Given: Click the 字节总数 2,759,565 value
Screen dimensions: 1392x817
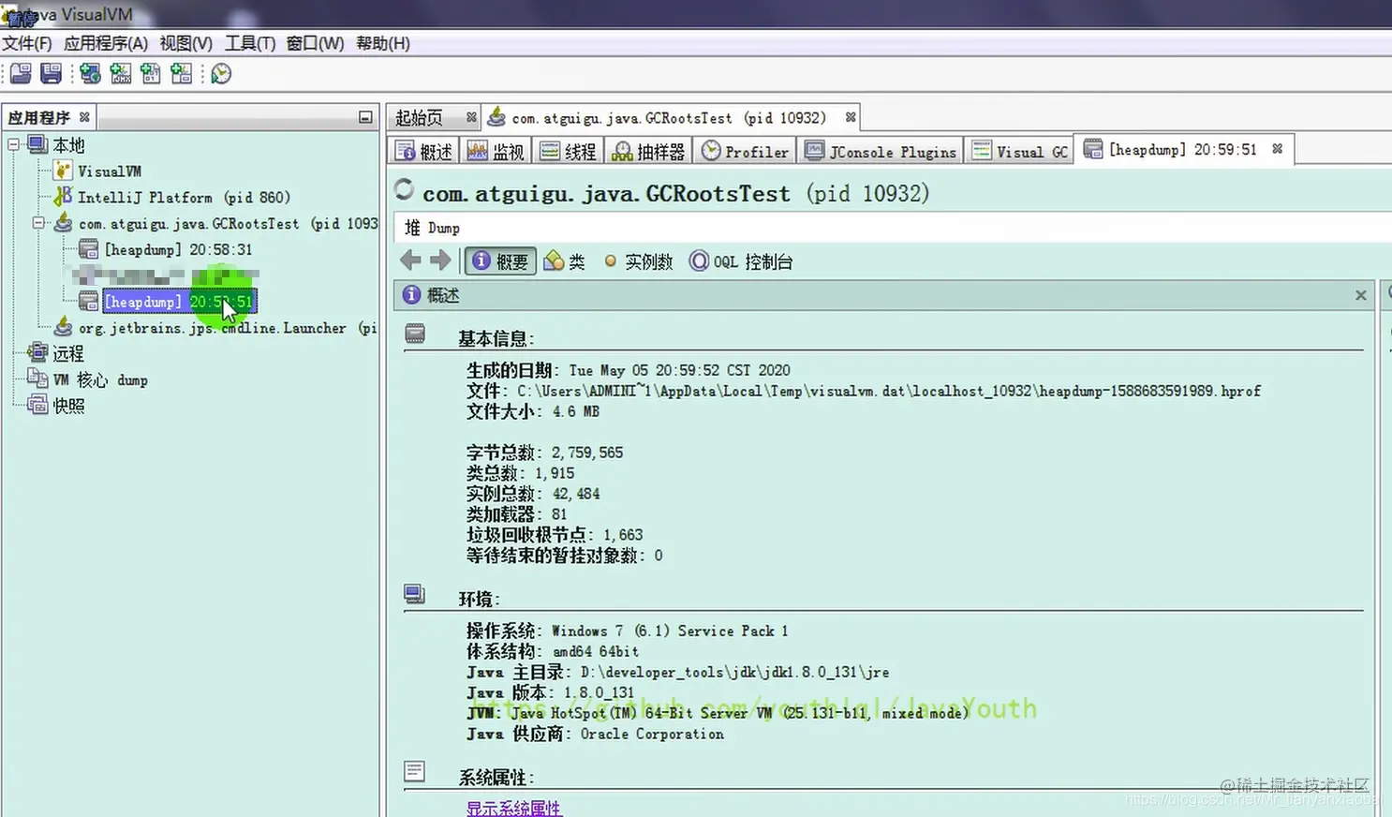Looking at the screenshot, I should click(587, 453).
